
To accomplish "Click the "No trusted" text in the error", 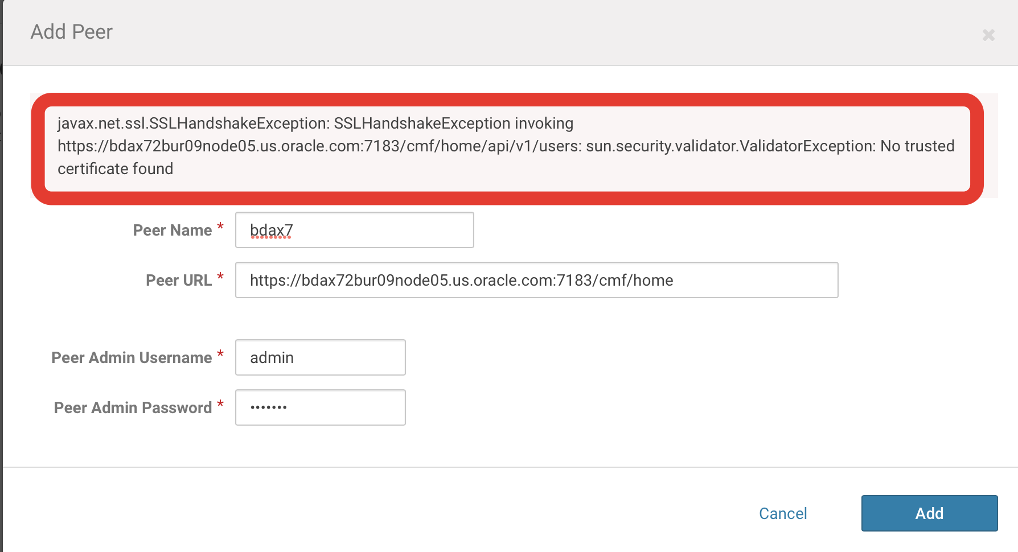I will point(917,146).
